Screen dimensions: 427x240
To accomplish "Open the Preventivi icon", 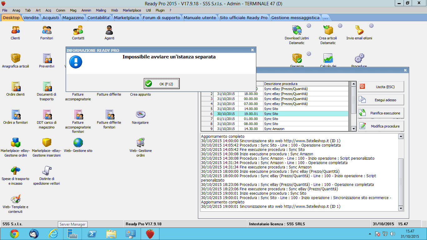I will tap(47, 58).
